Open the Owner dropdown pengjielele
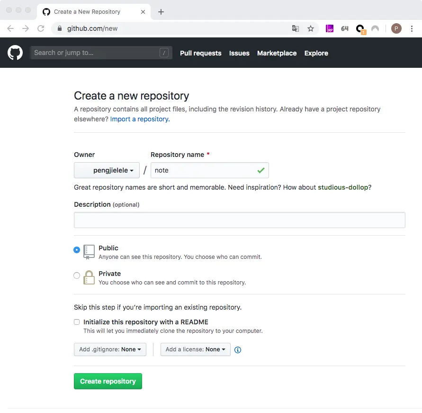 [x=107, y=170]
